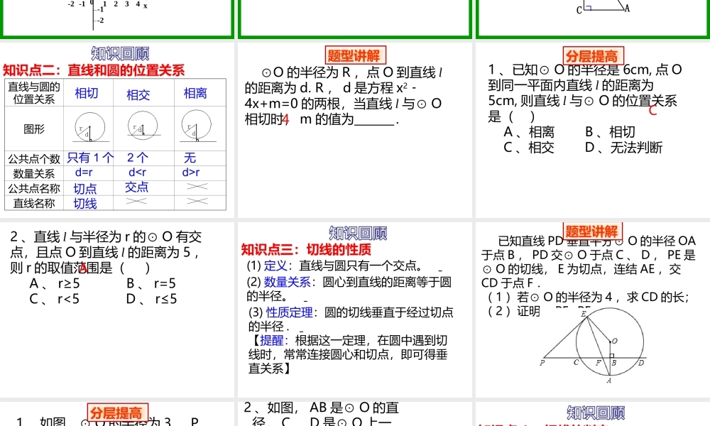The width and height of the screenshot is (710, 426).
Task: Click option D、无法判断
Action: click(623, 147)
